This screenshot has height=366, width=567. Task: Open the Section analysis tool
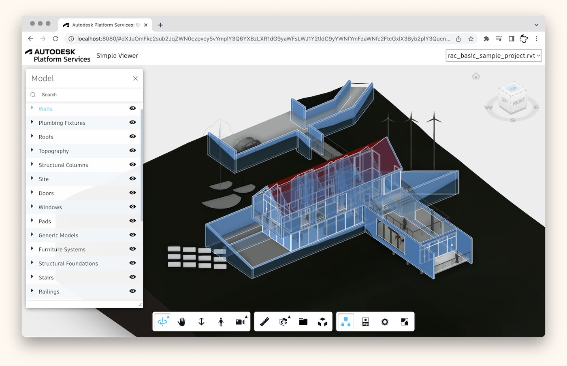284,322
